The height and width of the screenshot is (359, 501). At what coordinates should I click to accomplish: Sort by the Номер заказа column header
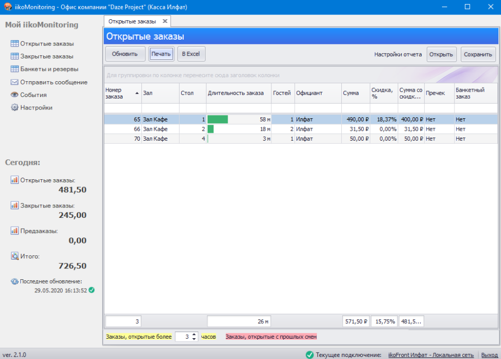click(x=122, y=93)
